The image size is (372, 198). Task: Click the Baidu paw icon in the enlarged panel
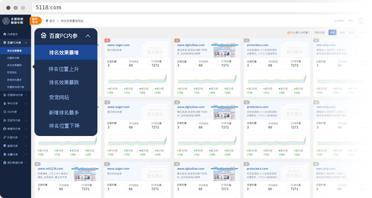(x=43, y=35)
